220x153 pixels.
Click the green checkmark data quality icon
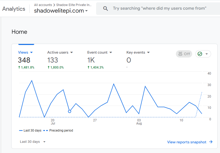(x=200, y=54)
